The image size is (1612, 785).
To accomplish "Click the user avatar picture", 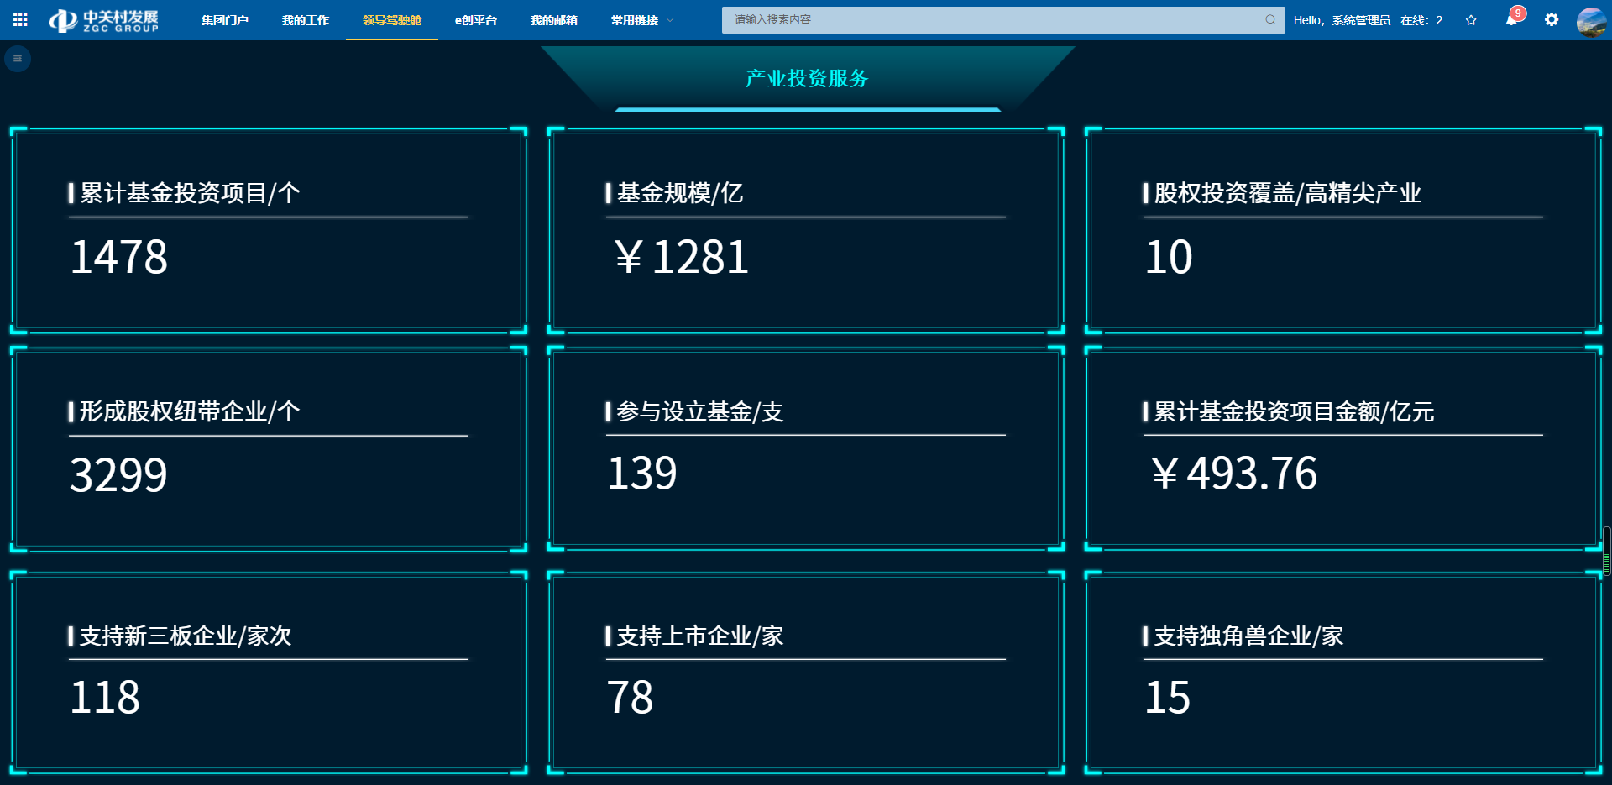I will point(1591,21).
